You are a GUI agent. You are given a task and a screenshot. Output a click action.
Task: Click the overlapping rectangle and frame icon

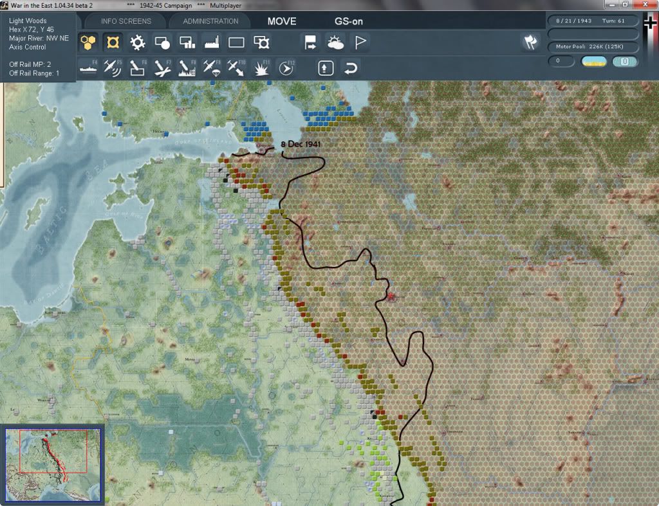tap(261, 42)
